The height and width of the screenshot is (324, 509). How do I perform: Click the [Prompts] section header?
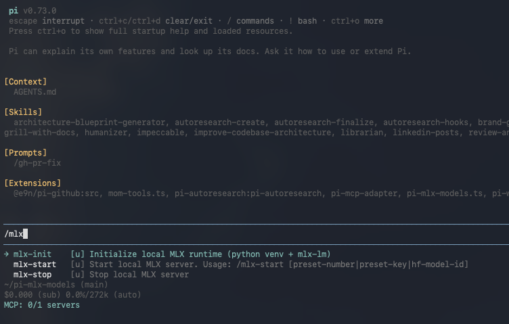click(25, 152)
